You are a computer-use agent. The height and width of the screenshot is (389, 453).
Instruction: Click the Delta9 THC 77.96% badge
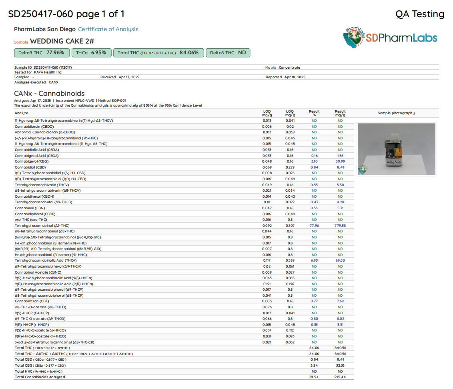coord(42,53)
